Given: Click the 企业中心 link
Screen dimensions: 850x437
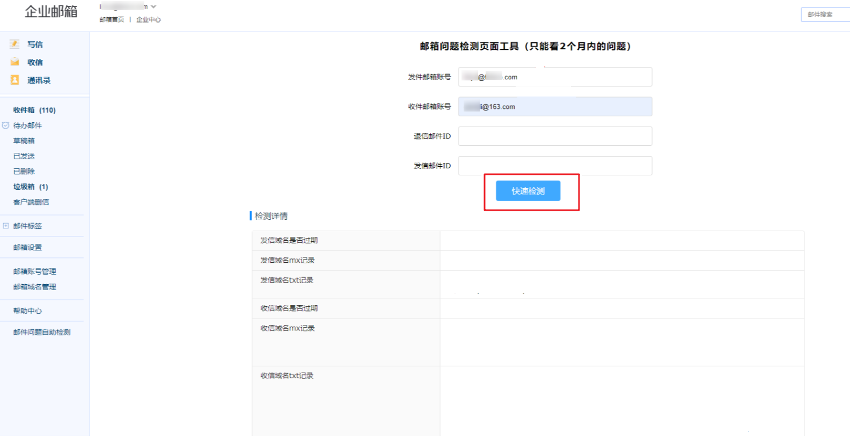Looking at the screenshot, I should (148, 19).
